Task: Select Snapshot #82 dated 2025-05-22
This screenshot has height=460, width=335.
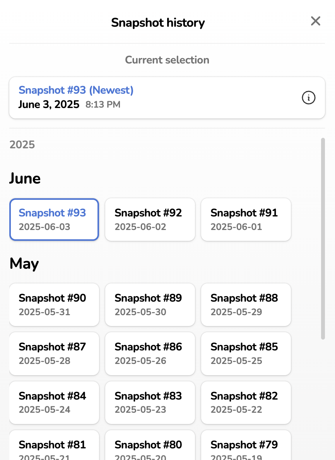Action: pos(246,402)
